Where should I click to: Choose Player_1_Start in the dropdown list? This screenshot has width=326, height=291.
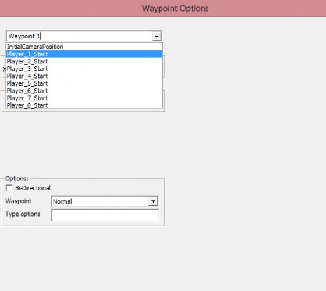(x=84, y=54)
